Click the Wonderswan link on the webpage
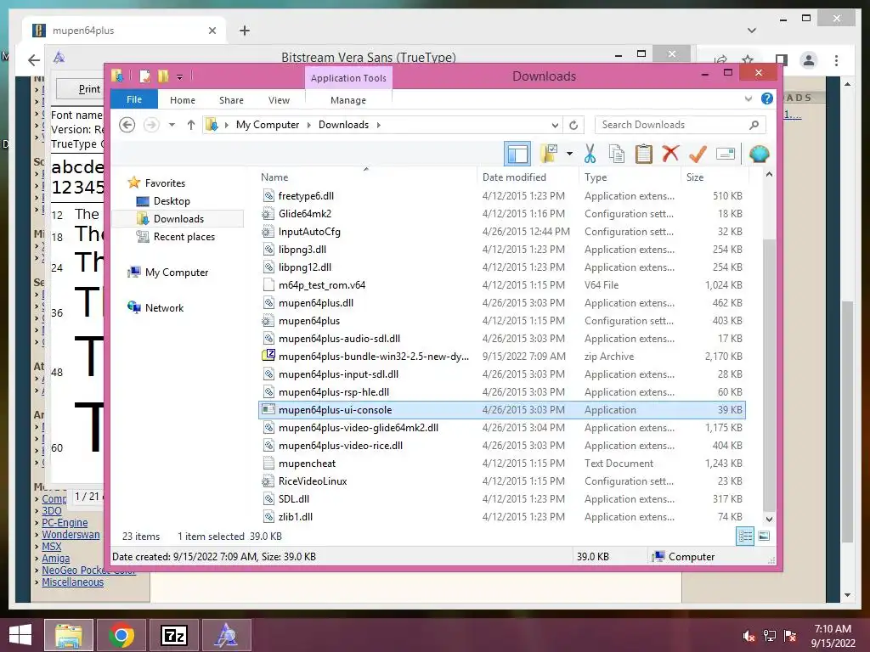The width and height of the screenshot is (870, 652). [x=71, y=535]
